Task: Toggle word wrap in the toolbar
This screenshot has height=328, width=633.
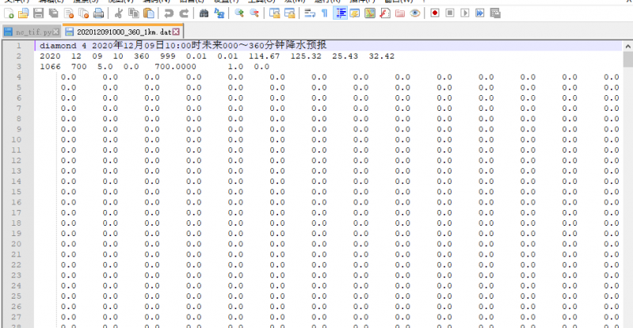Action: pos(309,13)
